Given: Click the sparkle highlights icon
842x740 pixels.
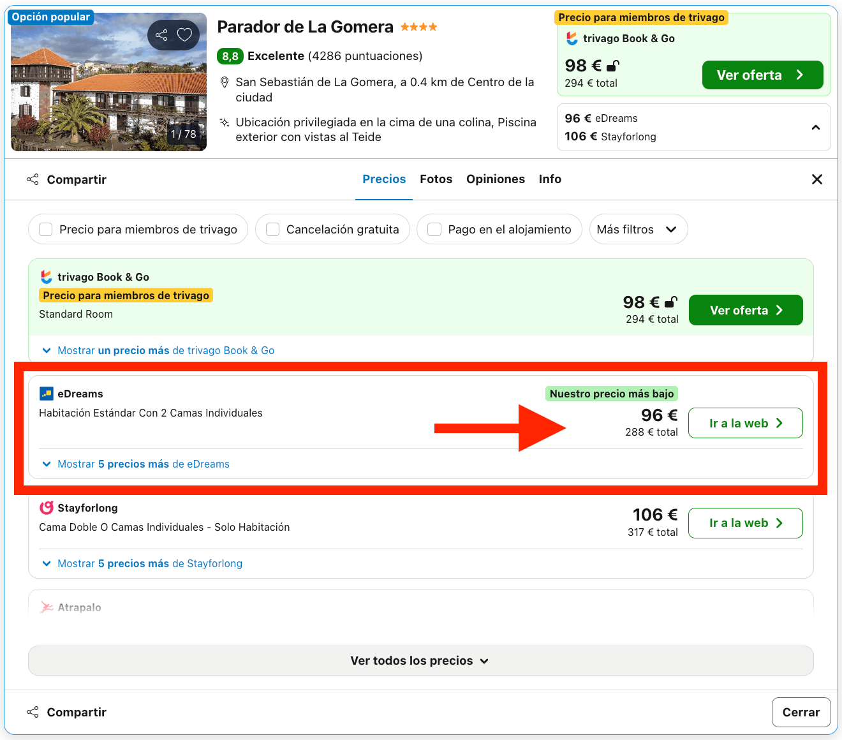Looking at the screenshot, I should click(224, 122).
